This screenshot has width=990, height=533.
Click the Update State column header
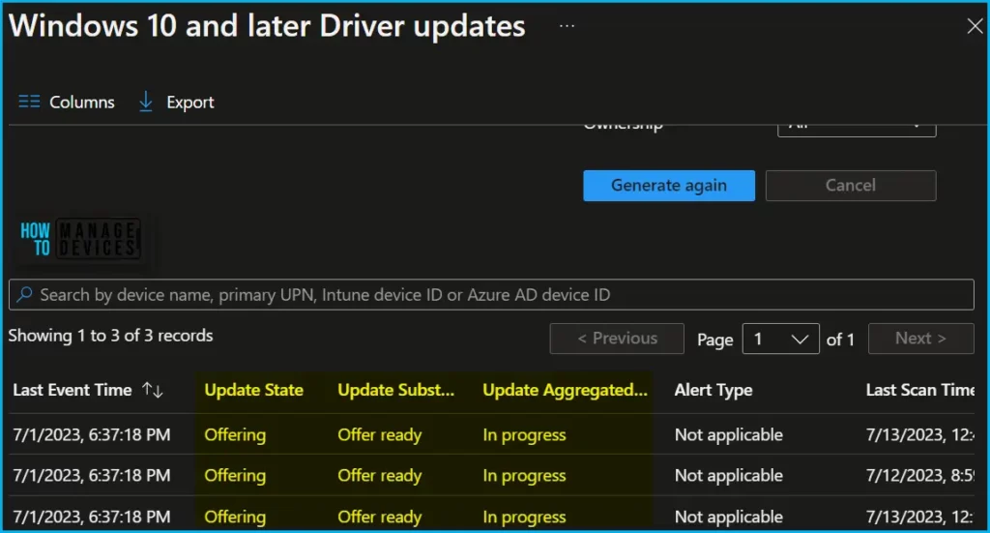click(x=254, y=390)
